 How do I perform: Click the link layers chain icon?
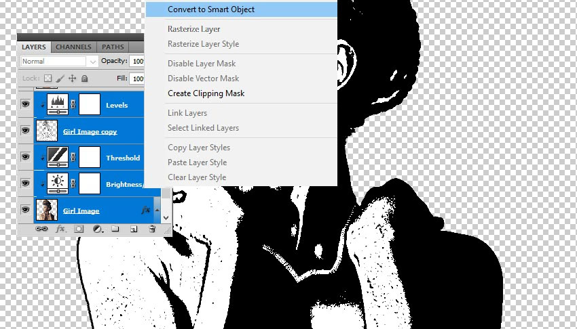41,229
